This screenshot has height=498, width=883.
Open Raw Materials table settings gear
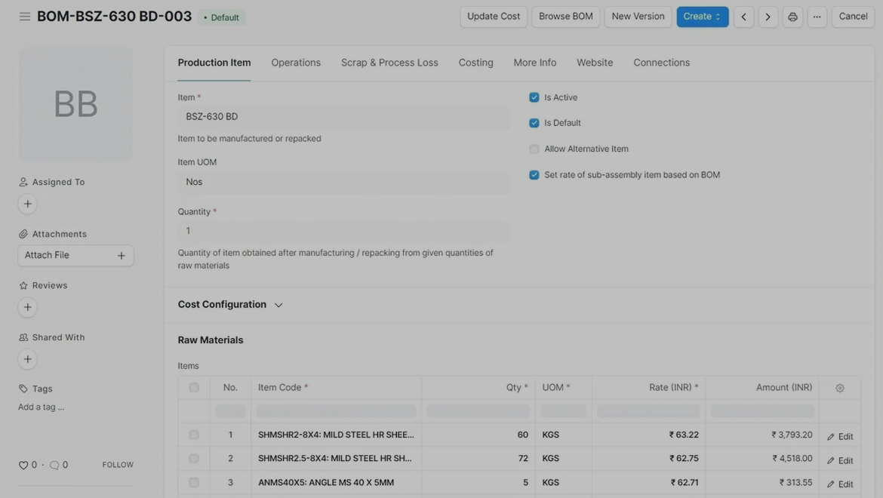[840, 388]
